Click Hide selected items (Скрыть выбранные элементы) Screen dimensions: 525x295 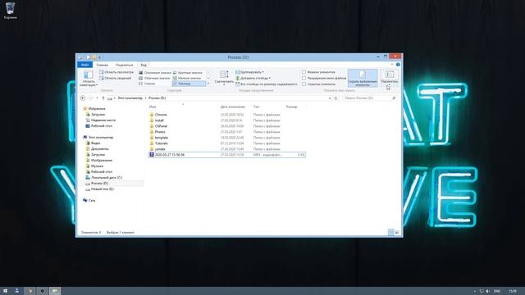(x=363, y=79)
